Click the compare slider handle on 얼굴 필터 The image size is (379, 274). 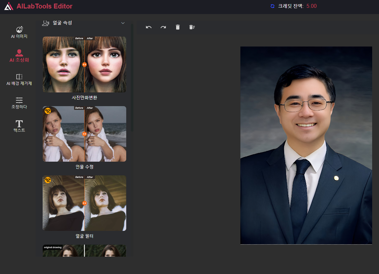[84, 203]
